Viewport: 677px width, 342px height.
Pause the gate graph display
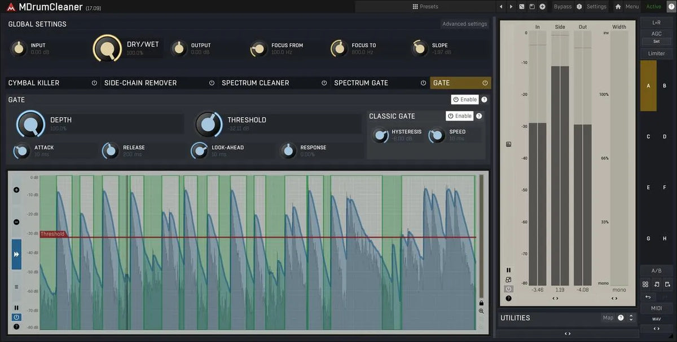pos(16,308)
